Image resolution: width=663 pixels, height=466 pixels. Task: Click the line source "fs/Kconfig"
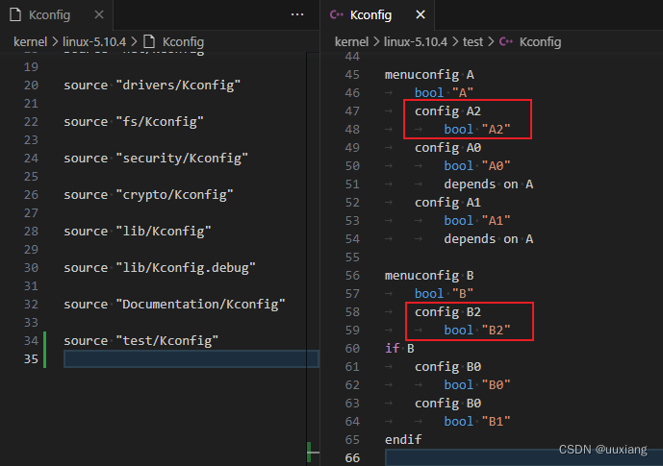coord(134,122)
